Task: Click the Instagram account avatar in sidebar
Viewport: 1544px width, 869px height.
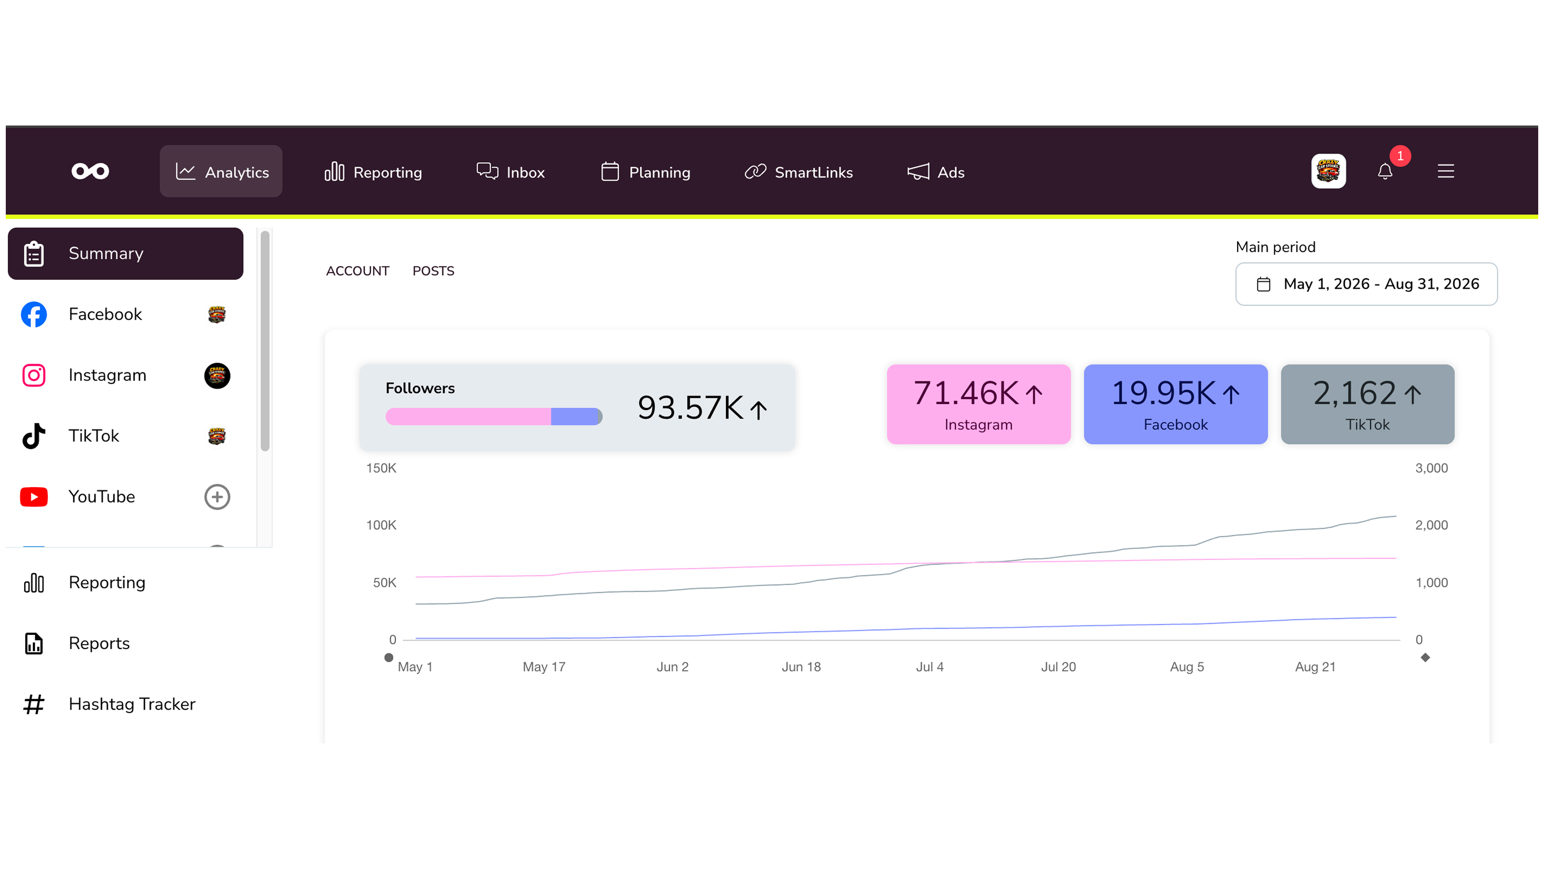Action: tap(217, 376)
